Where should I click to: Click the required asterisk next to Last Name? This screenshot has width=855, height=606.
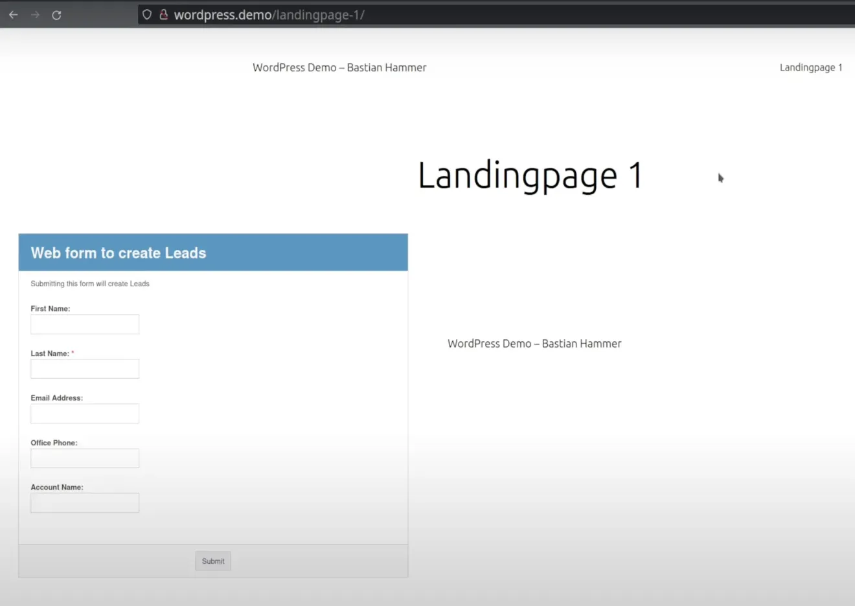pos(72,353)
